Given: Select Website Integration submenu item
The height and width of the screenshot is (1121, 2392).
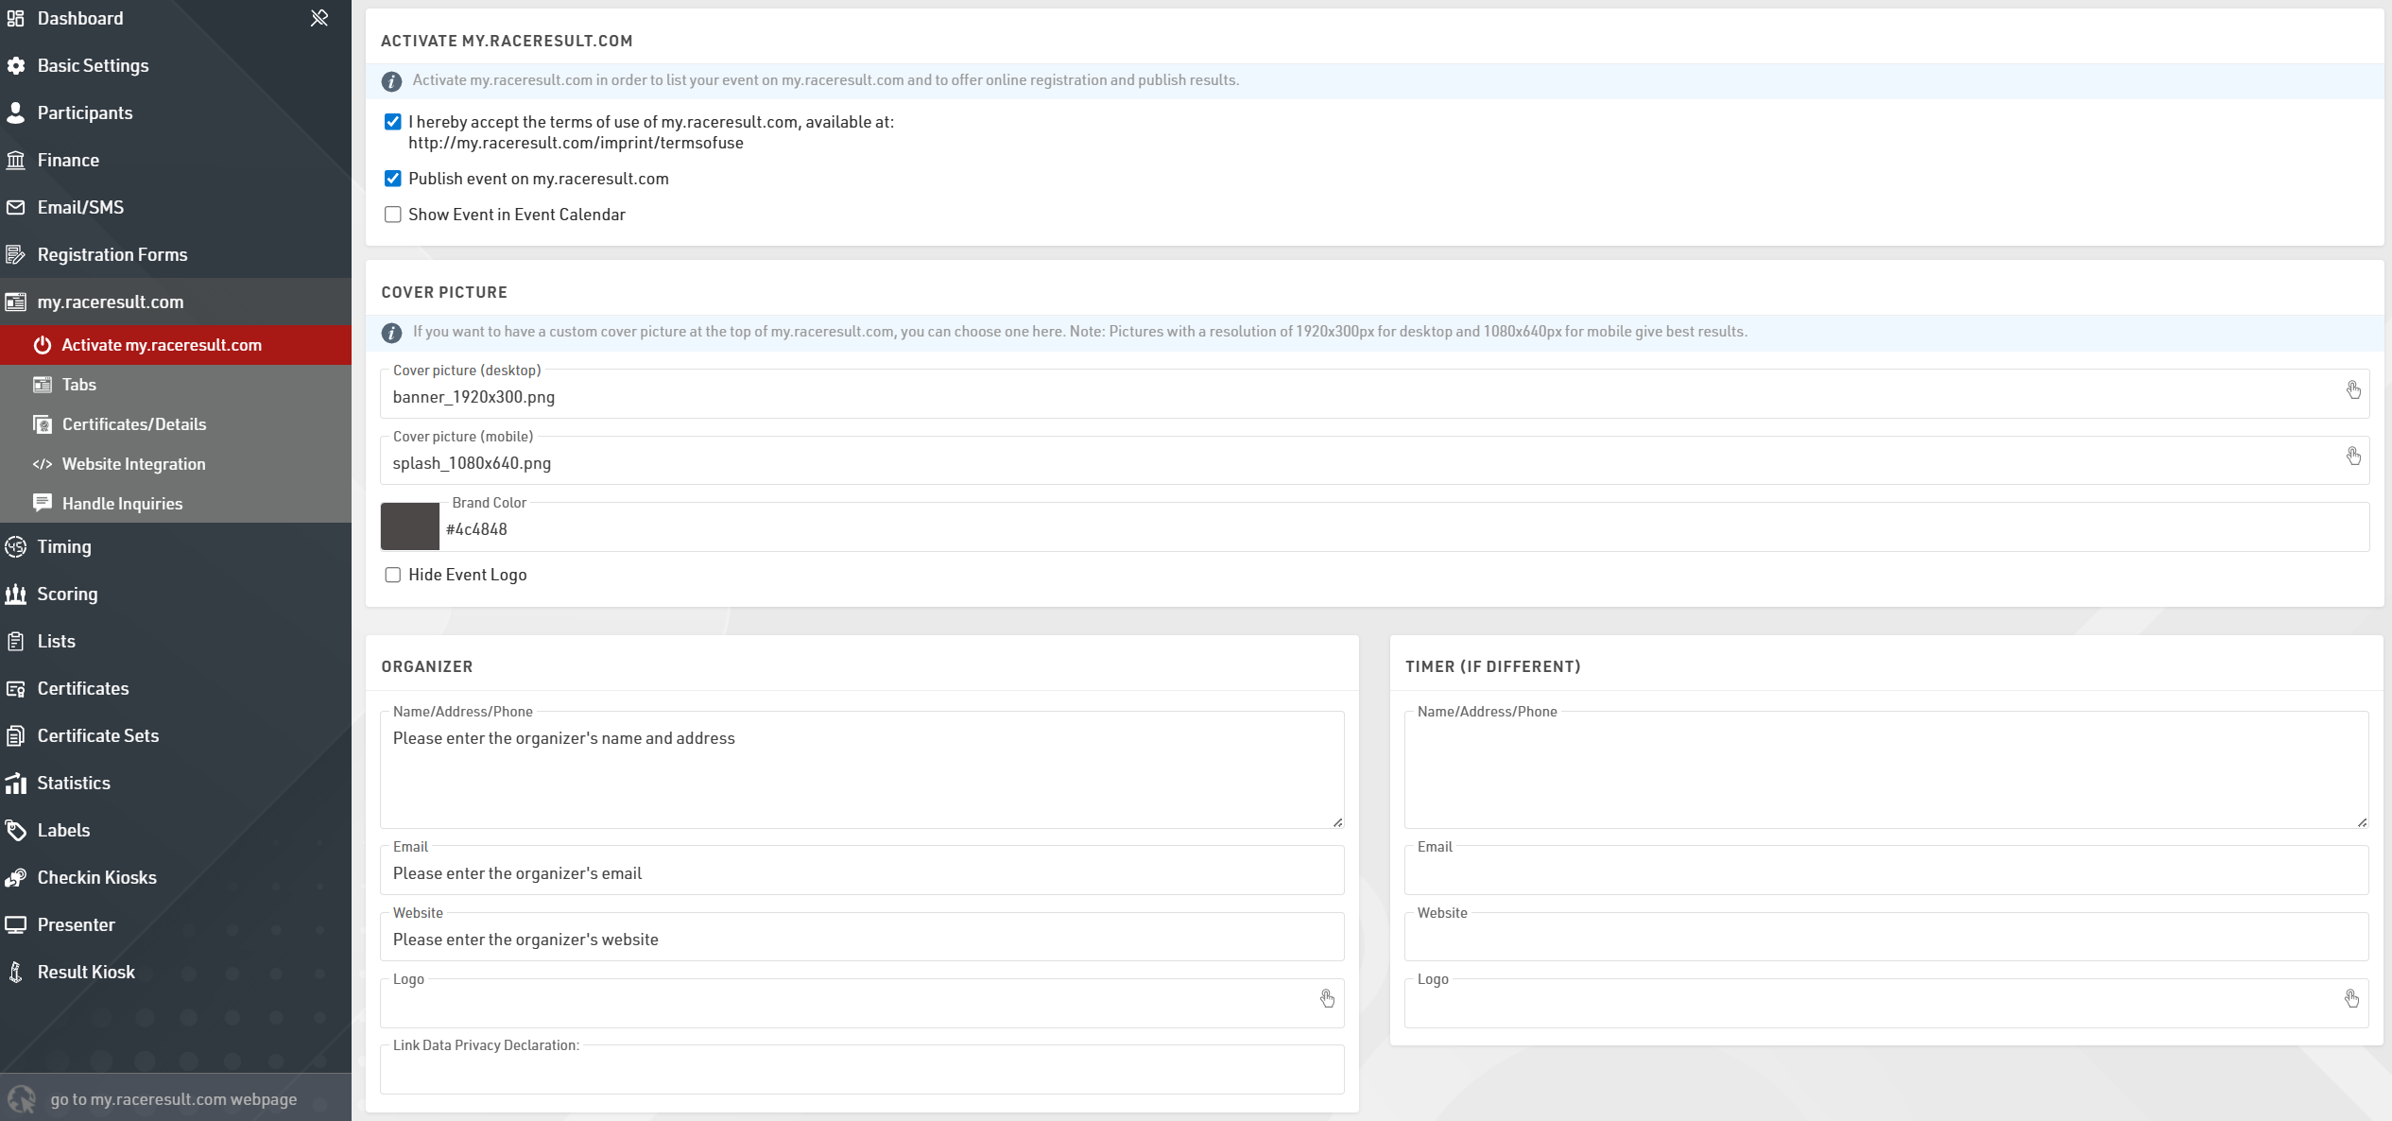Looking at the screenshot, I should [133, 464].
